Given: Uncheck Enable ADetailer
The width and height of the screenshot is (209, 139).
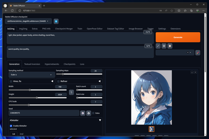Looking at the screenshot, I should point(11,126).
